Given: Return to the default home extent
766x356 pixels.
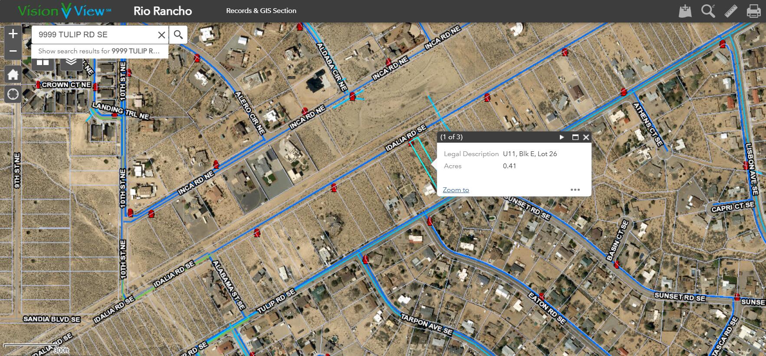Looking at the screenshot, I should (x=13, y=75).
